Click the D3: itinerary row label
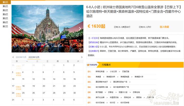Screen dimensions: 184x106 89,82
